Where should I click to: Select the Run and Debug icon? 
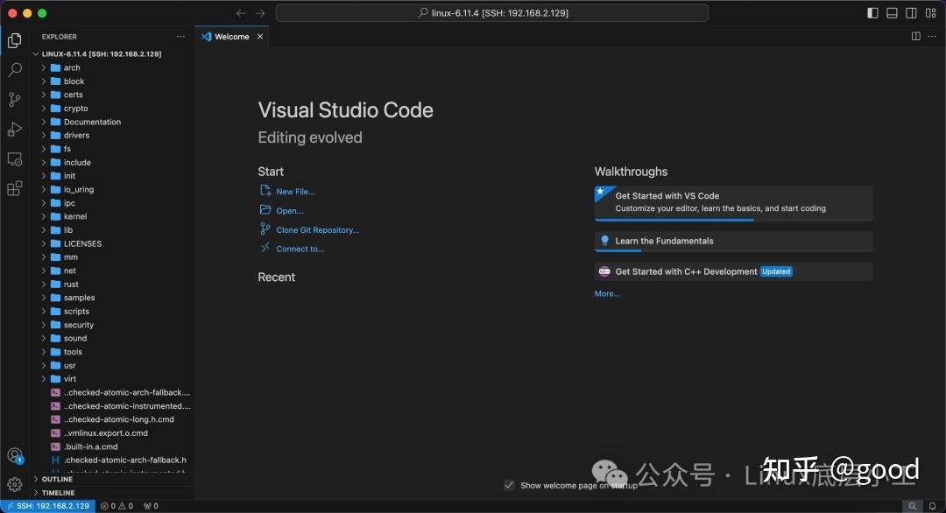(x=14, y=129)
